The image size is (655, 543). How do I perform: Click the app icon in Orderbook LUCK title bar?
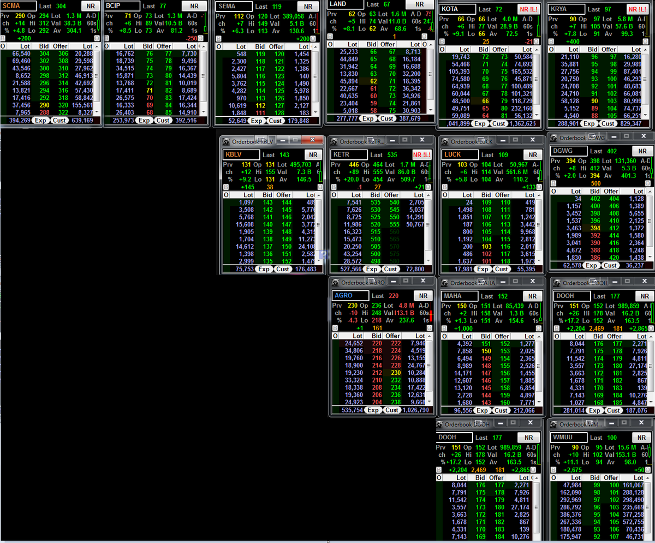[x=445, y=141]
